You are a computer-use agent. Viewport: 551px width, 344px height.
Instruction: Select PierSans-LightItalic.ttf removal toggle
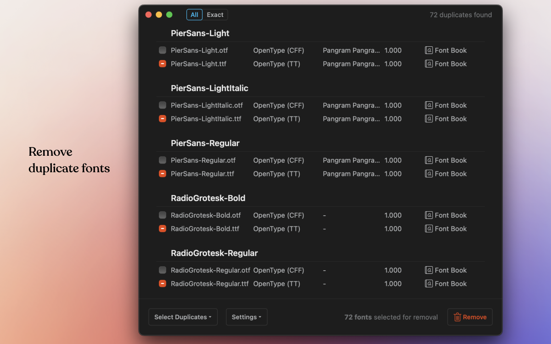click(162, 119)
